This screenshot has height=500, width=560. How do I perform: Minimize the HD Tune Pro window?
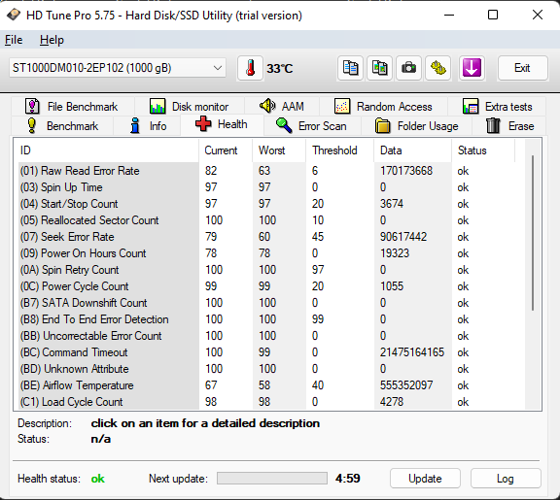(449, 15)
